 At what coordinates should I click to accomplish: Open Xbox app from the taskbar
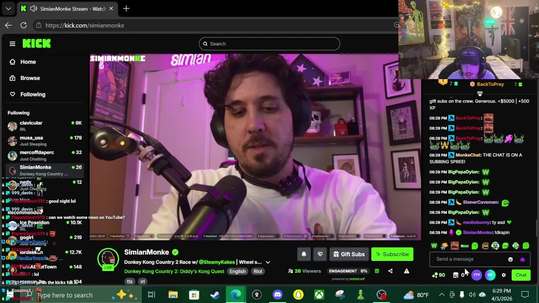[x=319, y=295]
